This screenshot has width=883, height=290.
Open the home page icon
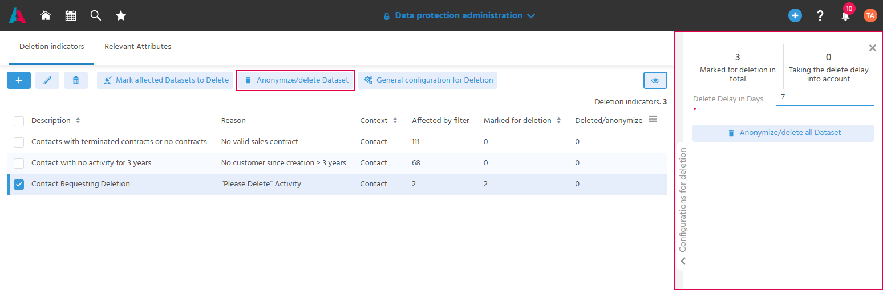tap(46, 16)
